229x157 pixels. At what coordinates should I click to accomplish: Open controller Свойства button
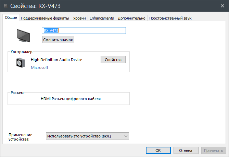[x=113, y=60]
